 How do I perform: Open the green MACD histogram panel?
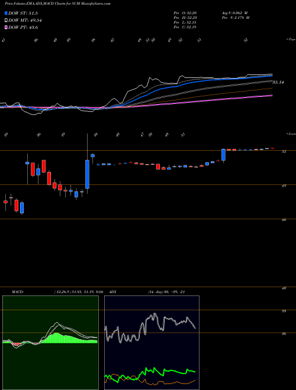click(50, 343)
